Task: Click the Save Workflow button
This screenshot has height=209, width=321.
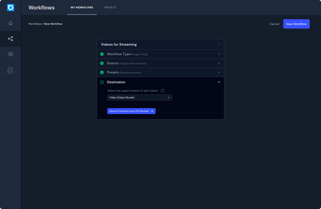Action: [x=296, y=24]
